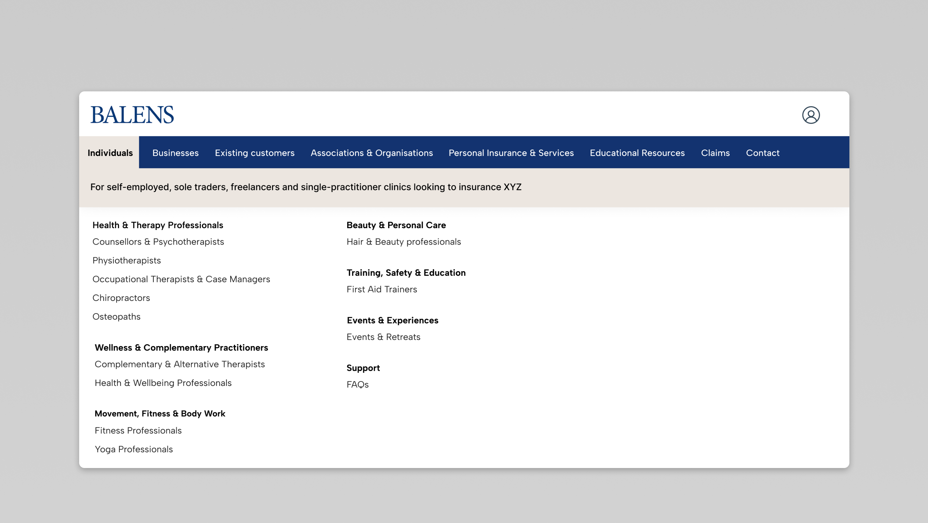Open Associations & Organisations menu

(371, 153)
